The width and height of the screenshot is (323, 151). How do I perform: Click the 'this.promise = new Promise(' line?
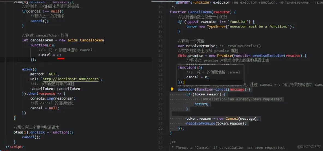point(243,56)
